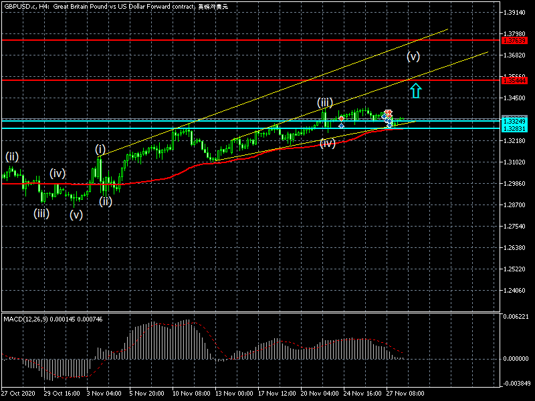Click the 27 Nov 08:00 time label
Image resolution: width=535 pixels, height=401 pixels.
click(405, 393)
